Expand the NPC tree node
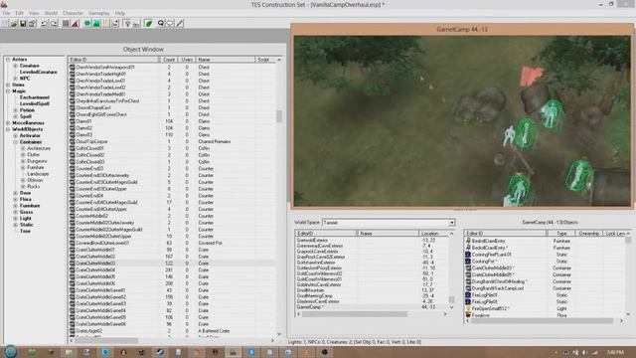This screenshot has height=358, width=636. click(x=16, y=79)
